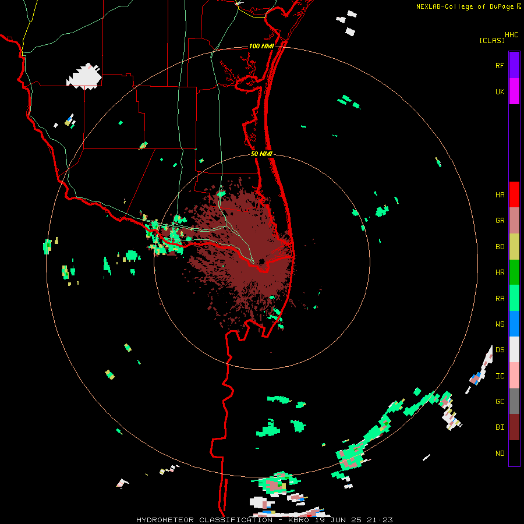Click the HR dark green legend swatch

click(x=514, y=272)
